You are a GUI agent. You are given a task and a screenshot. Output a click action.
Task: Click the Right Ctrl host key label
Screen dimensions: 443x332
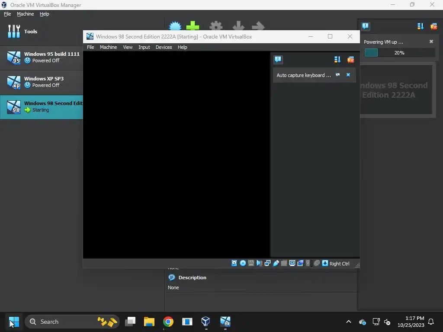coord(339,263)
